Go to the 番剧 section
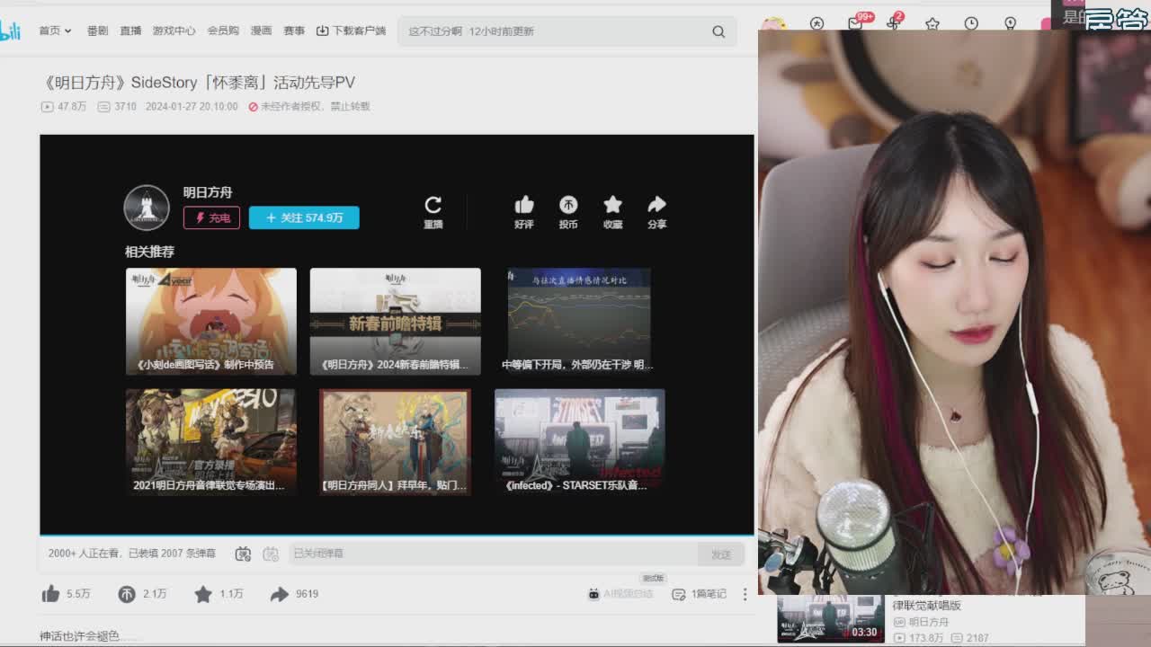Screen dimensions: 1151x647 tap(97, 31)
